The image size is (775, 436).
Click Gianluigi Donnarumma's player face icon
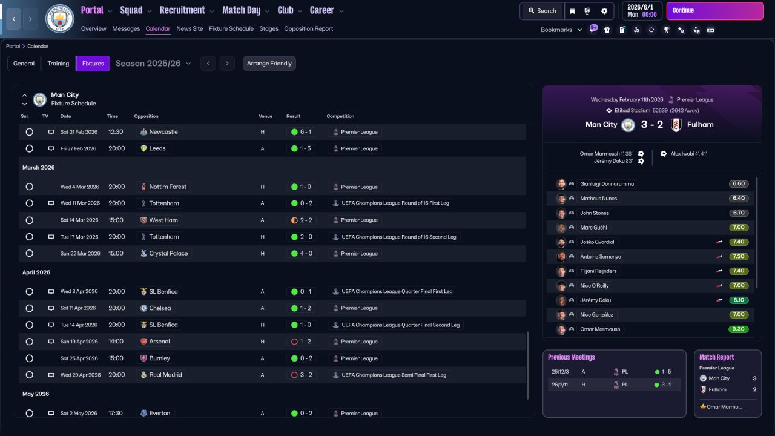561,184
